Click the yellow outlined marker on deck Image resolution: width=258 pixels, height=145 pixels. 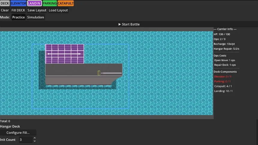tap(99, 73)
